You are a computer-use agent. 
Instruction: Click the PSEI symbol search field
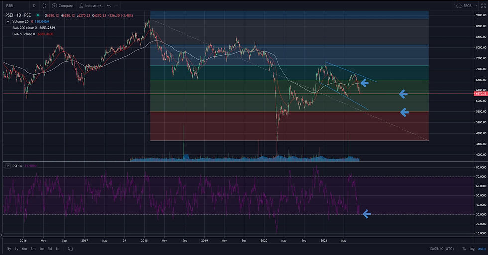coord(15,6)
